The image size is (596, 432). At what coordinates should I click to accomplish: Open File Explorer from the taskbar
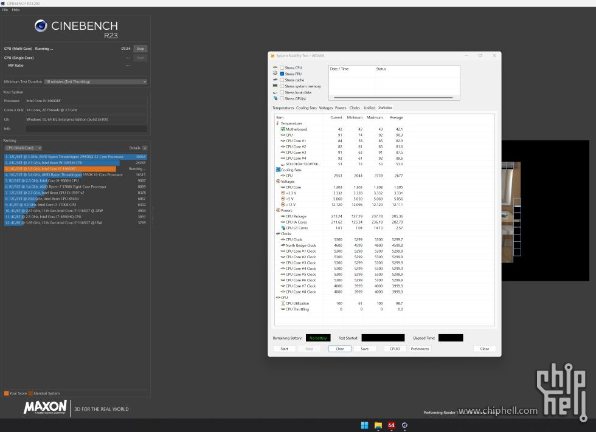click(x=378, y=425)
